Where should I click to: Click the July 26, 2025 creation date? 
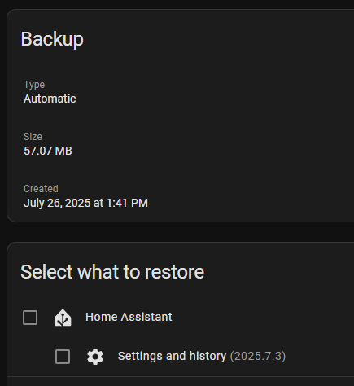point(57,203)
